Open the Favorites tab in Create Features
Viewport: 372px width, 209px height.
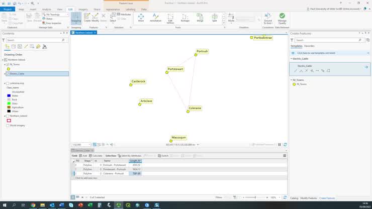(x=309, y=46)
